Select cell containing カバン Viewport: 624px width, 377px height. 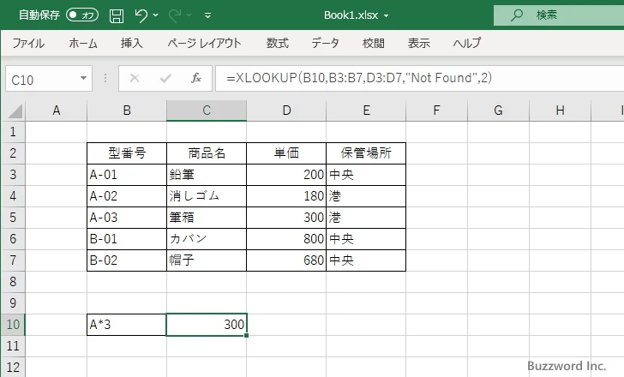pyautogui.click(x=206, y=239)
